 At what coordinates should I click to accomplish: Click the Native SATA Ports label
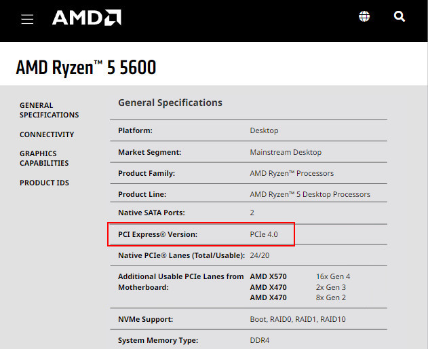[x=151, y=213]
